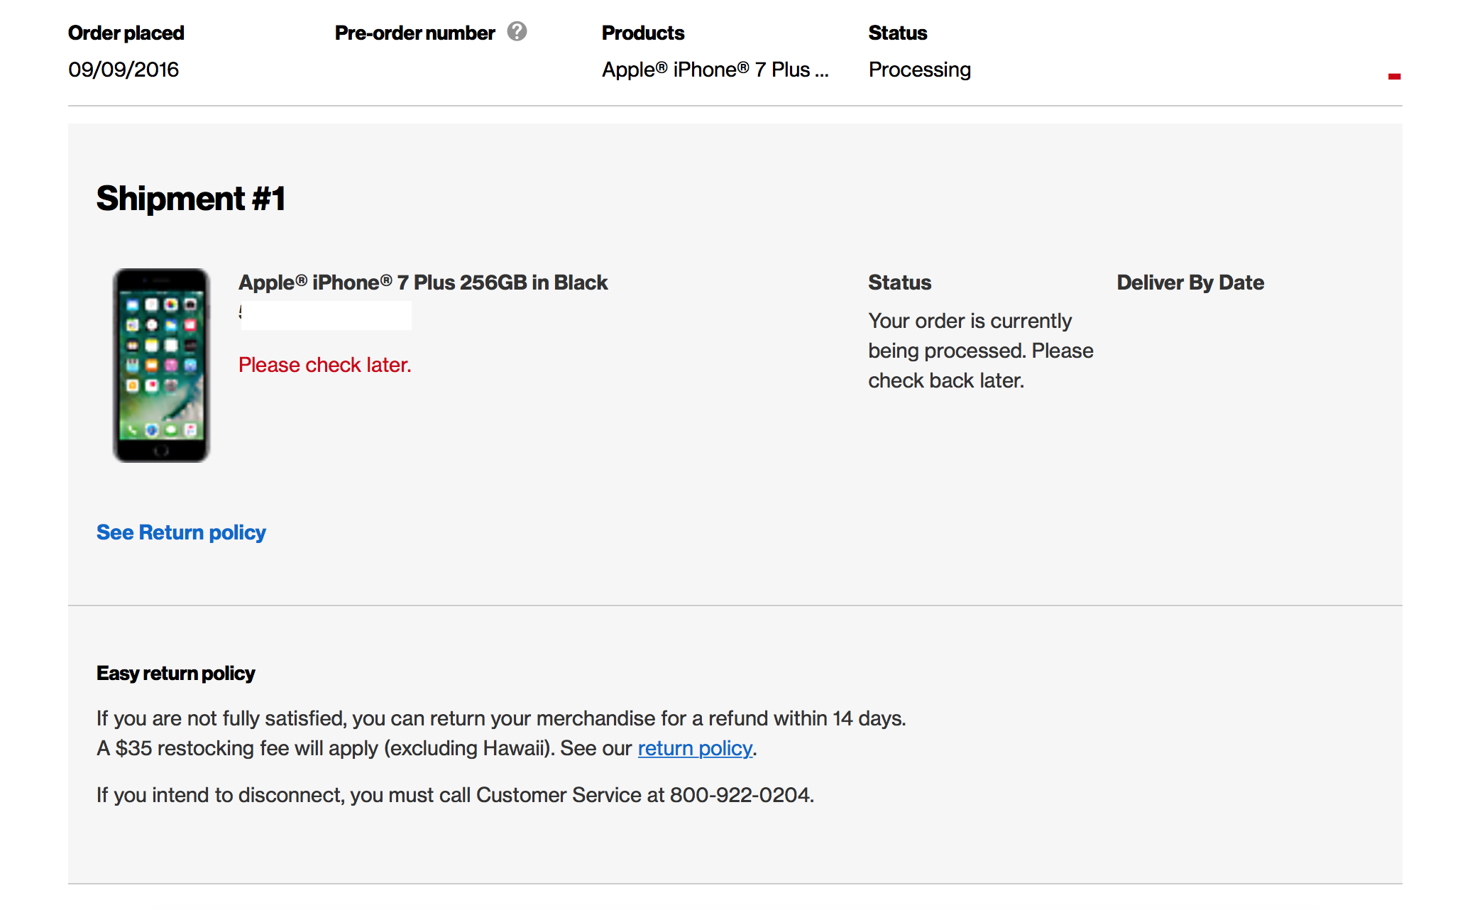Click the pre-order number help question mark icon

click(x=517, y=32)
